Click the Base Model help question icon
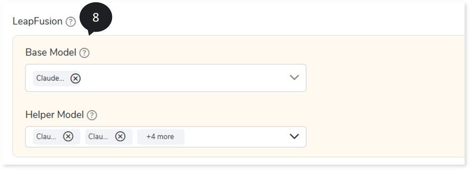 coord(84,53)
